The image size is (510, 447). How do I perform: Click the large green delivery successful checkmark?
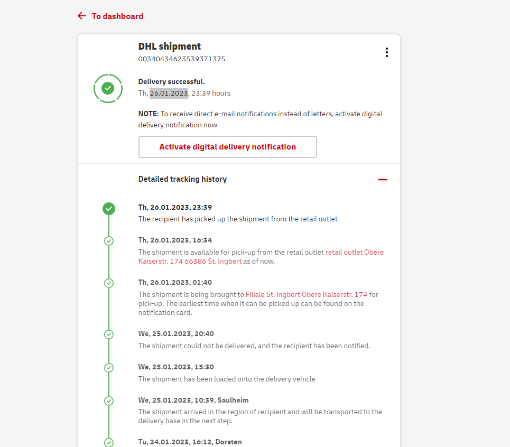108,88
